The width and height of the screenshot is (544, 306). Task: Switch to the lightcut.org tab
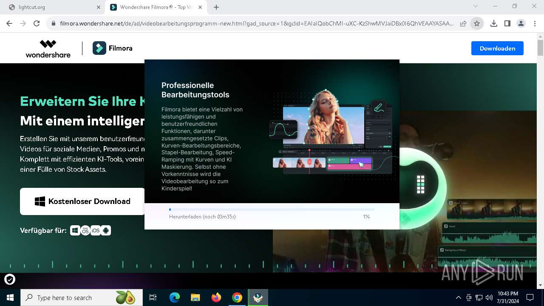click(x=54, y=7)
